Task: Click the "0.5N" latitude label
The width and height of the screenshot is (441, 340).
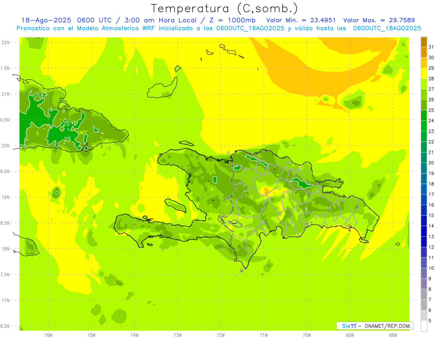Action: 6,120
